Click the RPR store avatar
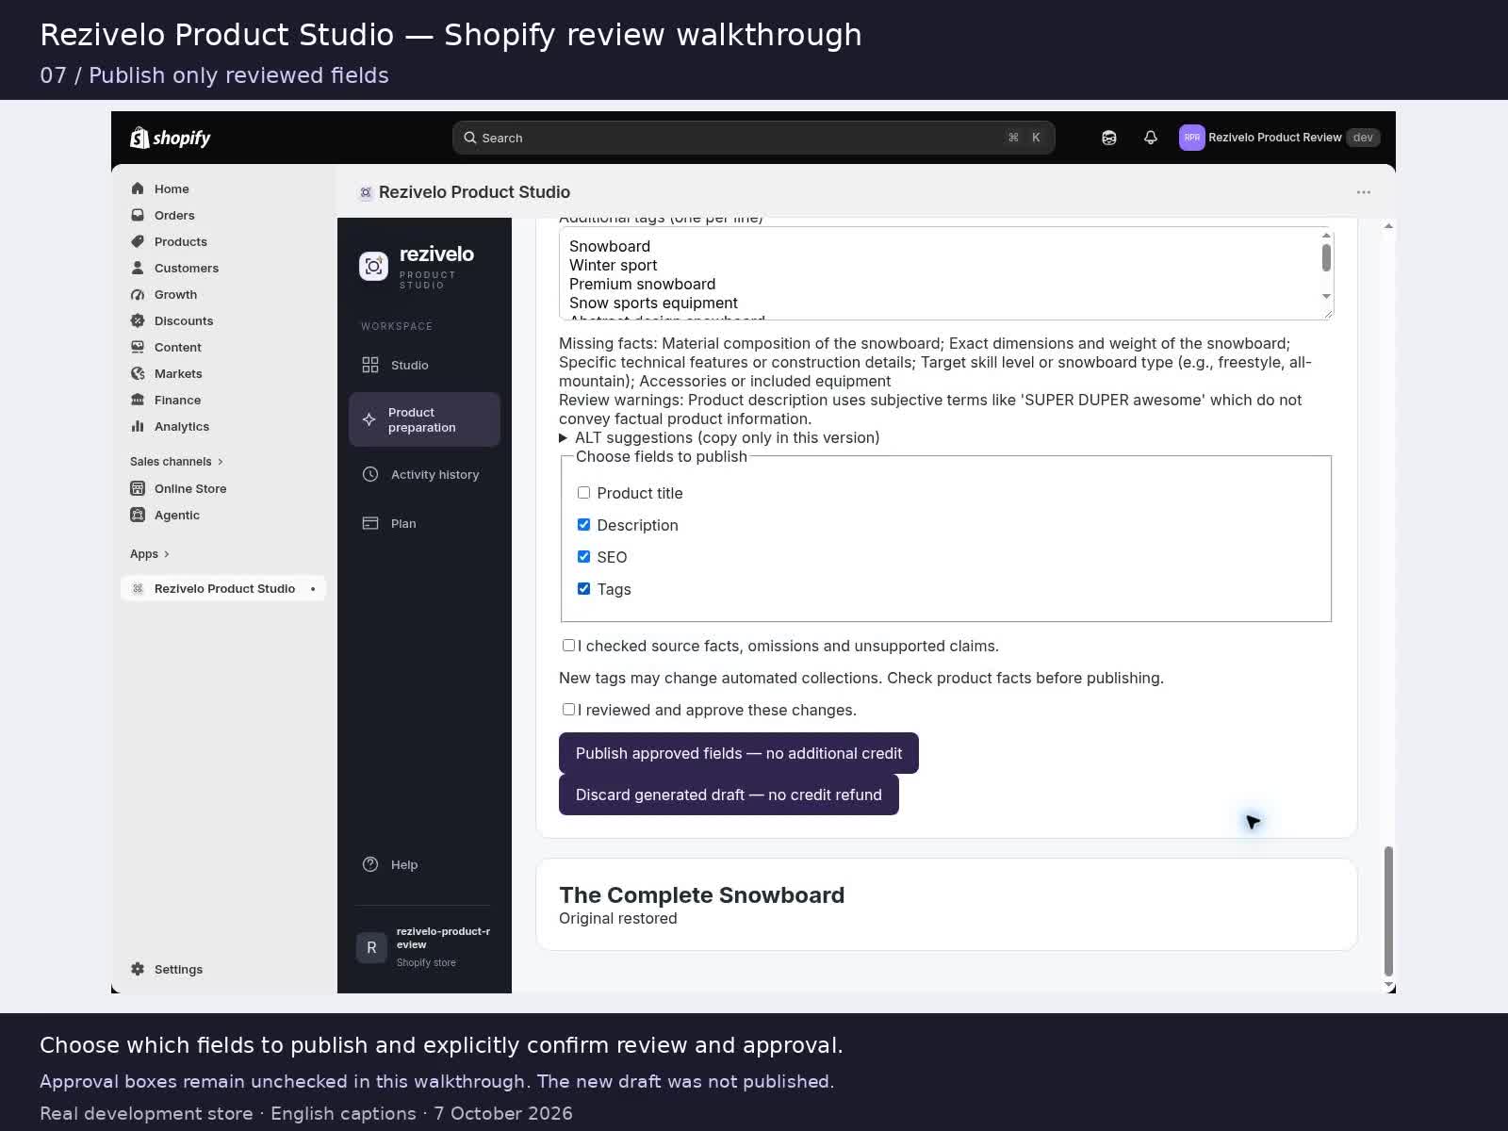This screenshot has height=1131, width=1508. [1192, 138]
